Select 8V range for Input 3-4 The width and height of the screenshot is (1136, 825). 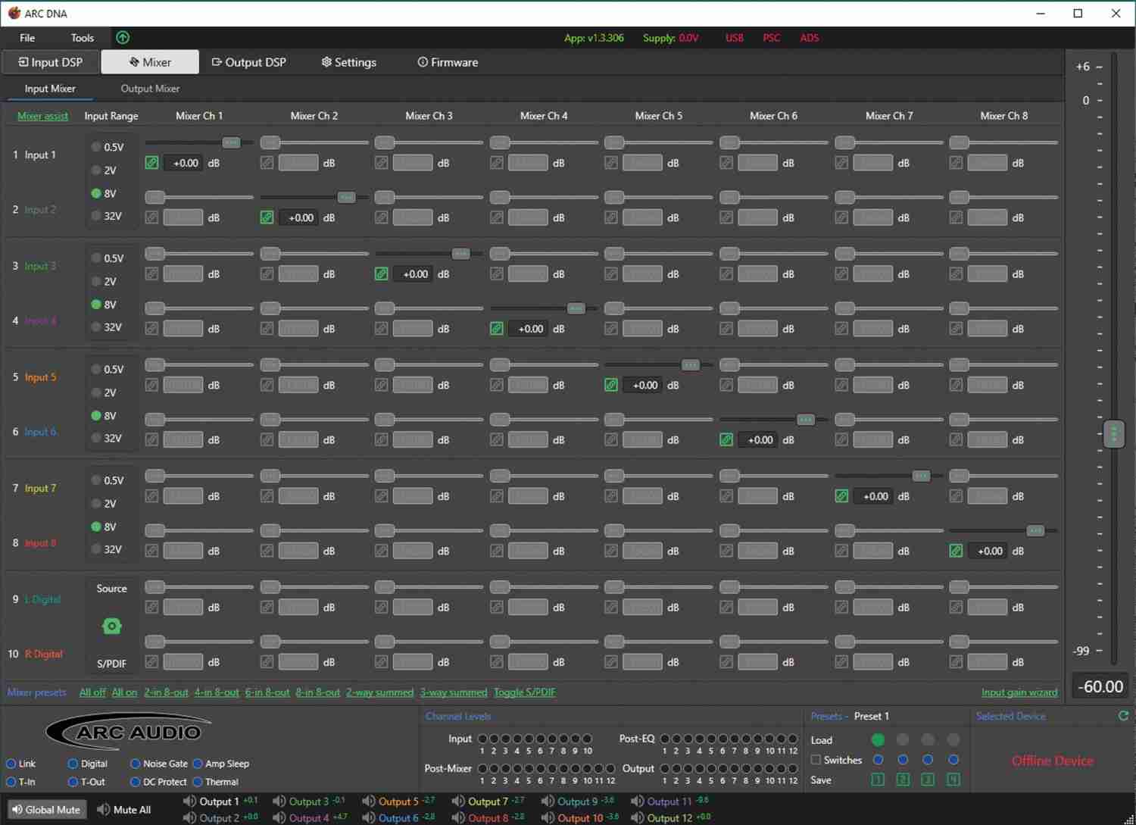(96, 305)
